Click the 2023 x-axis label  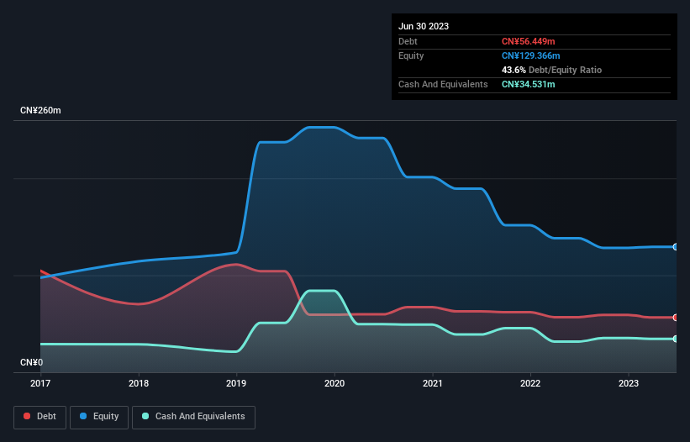coord(629,383)
